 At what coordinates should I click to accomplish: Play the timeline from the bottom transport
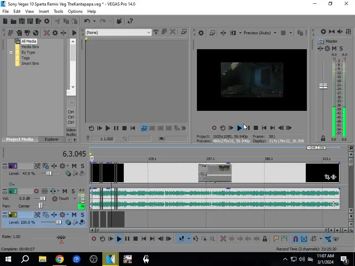(119, 239)
